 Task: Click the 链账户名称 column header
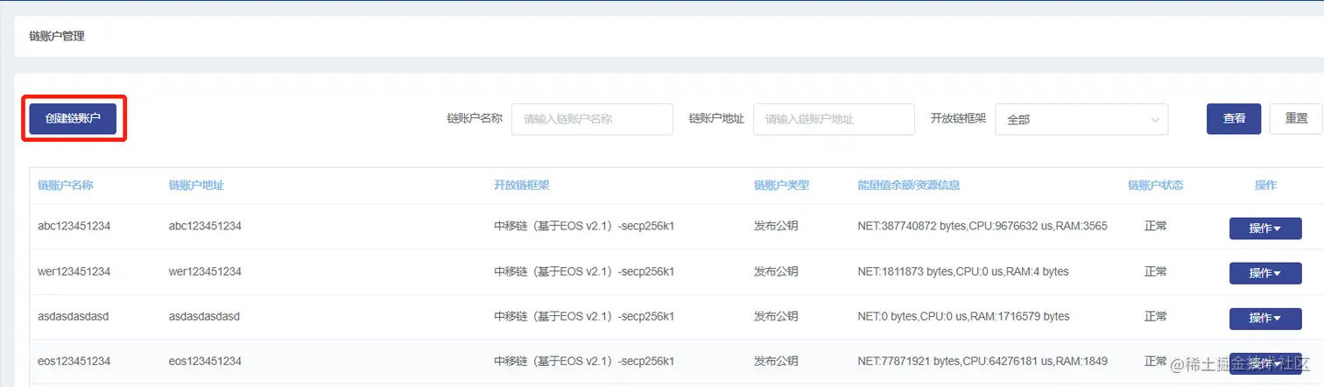pyautogui.click(x=66, y=186)
